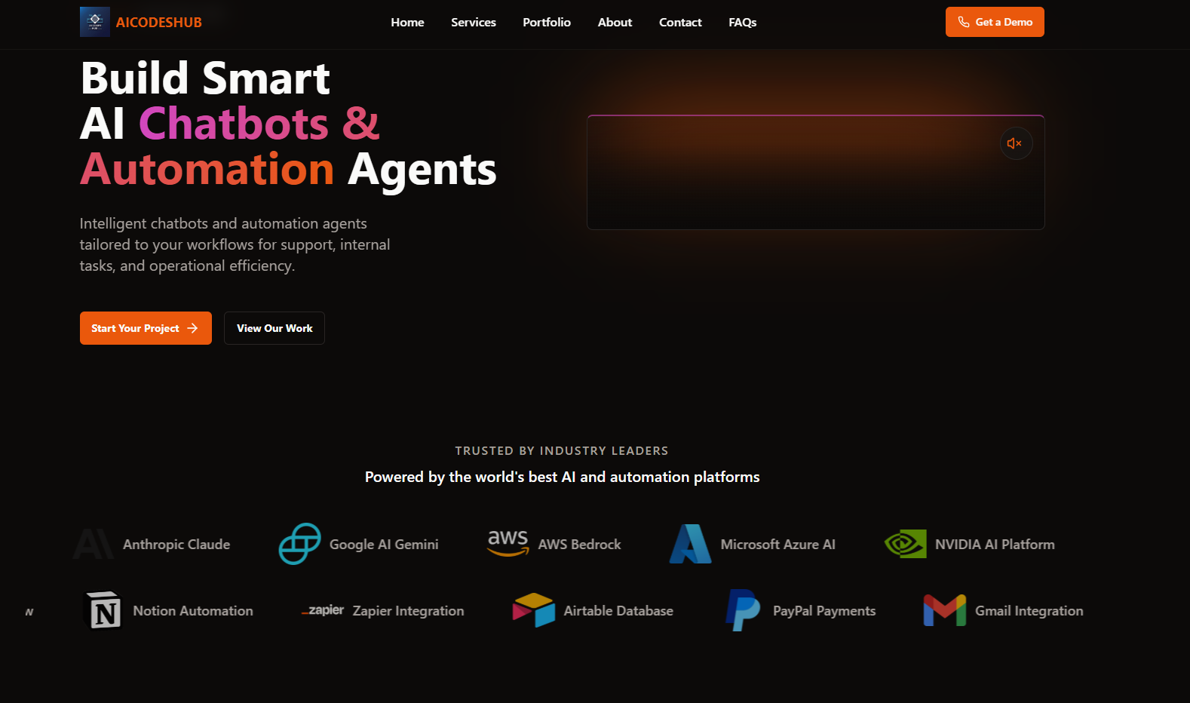Screen dimensions: 1190x703
Task: Click the Google AI Gemini logo icon
Action: click(x=299, y=544)
